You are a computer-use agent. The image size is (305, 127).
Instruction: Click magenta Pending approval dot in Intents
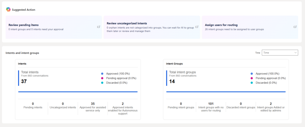click(x=102, y=78)
